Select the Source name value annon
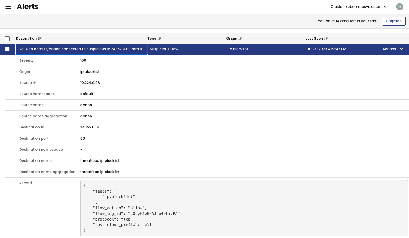The width and height of the screenshot is (409, 238). click(x=86, y=105)
